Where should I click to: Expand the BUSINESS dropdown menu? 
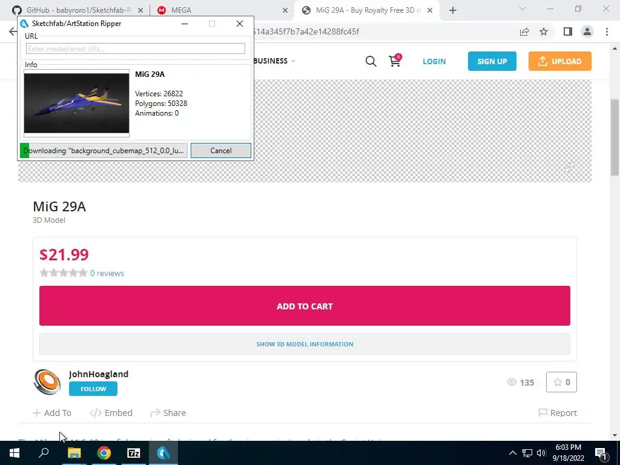274,61
